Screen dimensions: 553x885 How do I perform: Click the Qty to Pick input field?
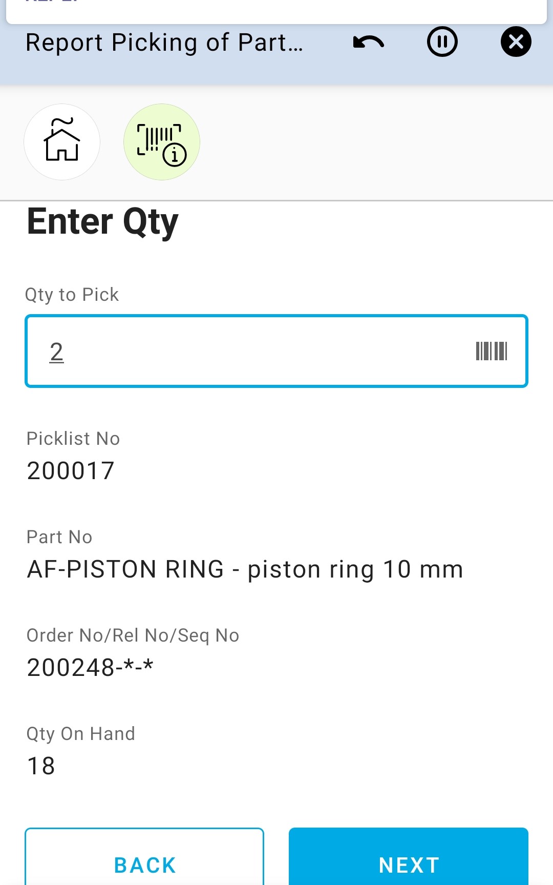point(246,352)
